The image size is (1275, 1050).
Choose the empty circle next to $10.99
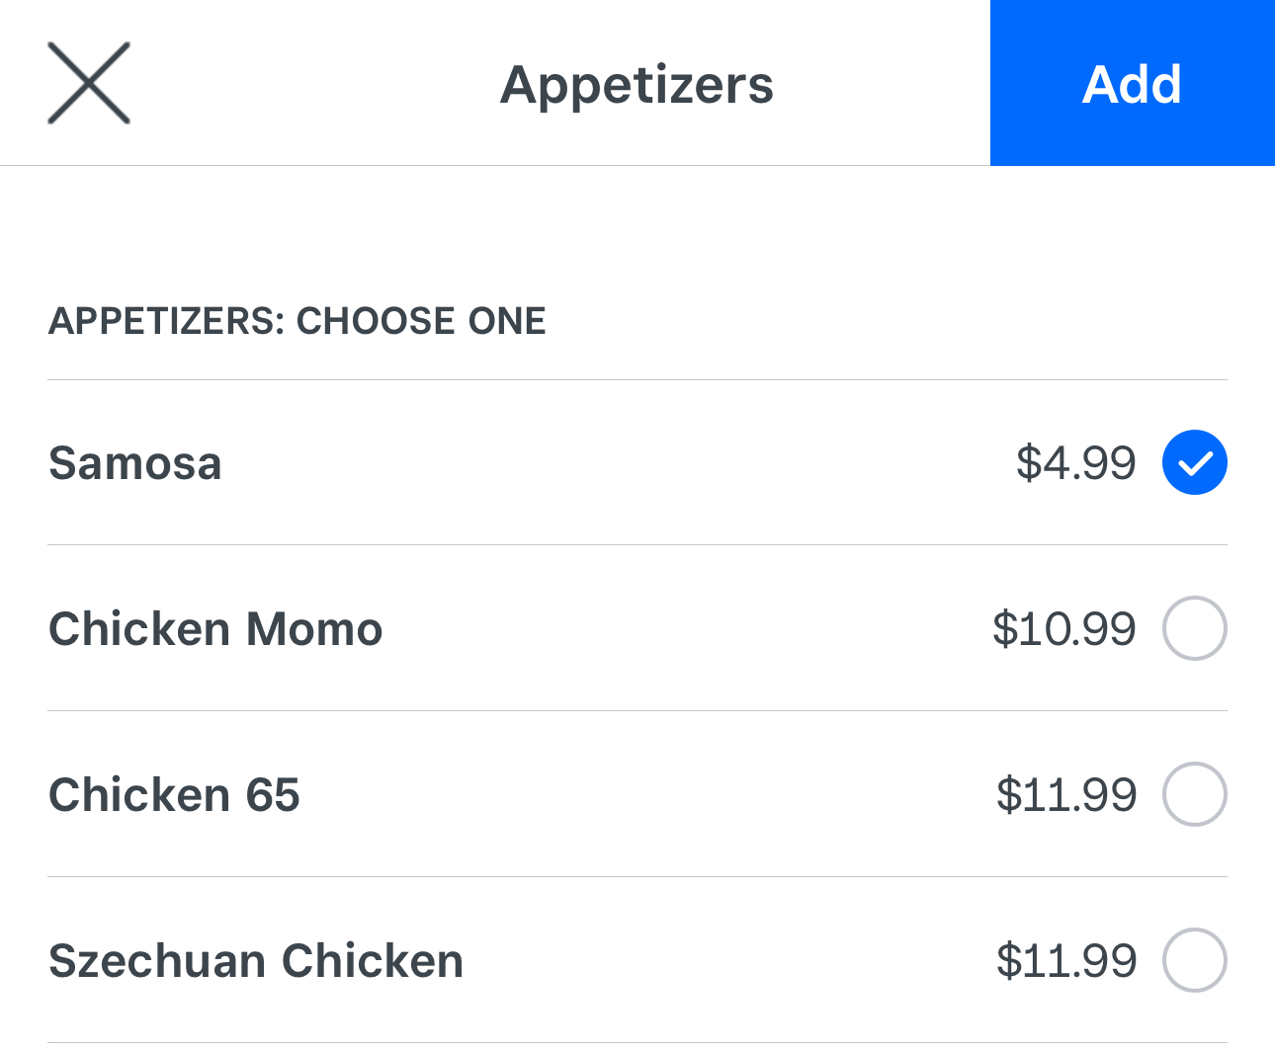click(1194, 628)
